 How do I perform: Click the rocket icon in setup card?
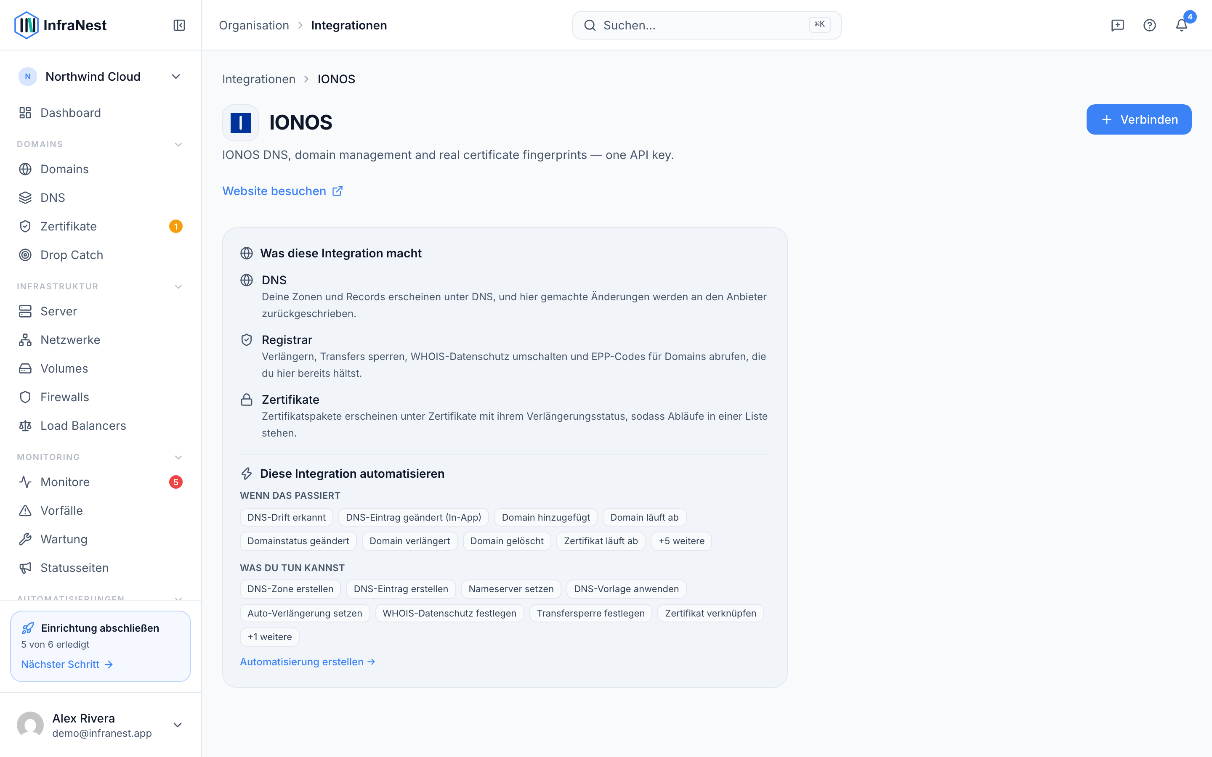pos(28,628)
